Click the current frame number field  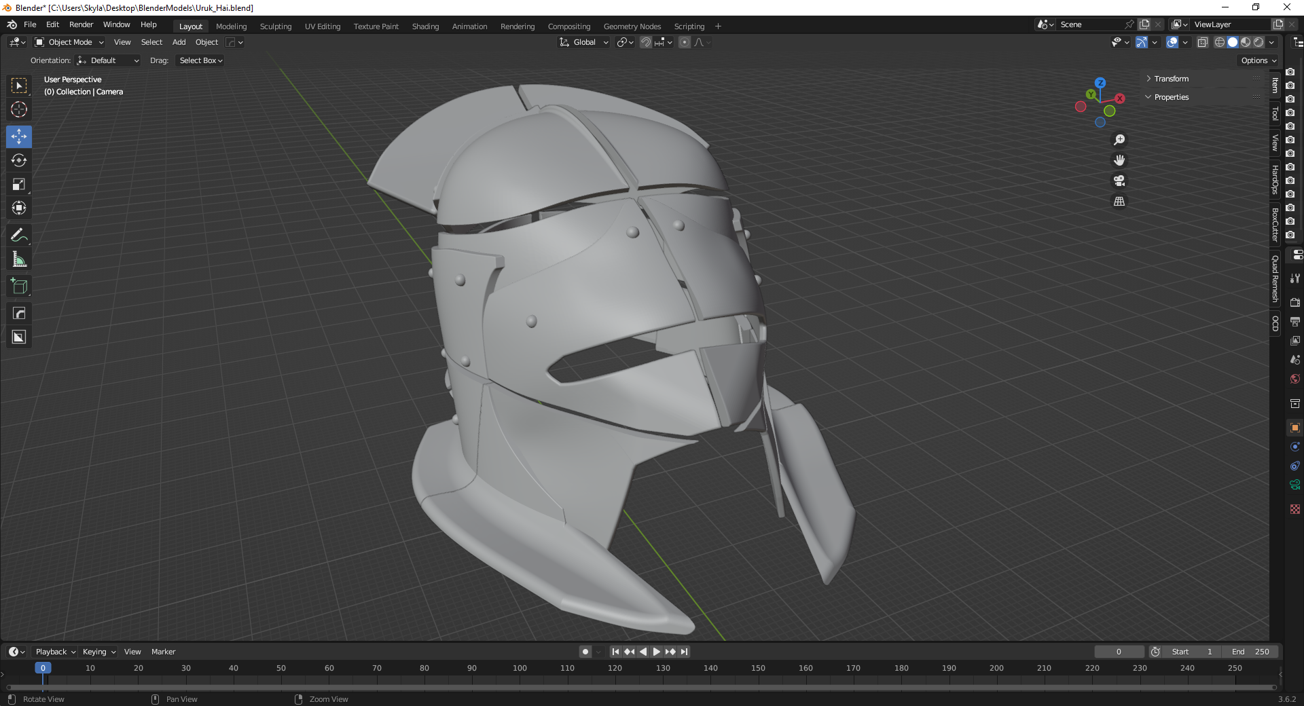[1119, 652]
